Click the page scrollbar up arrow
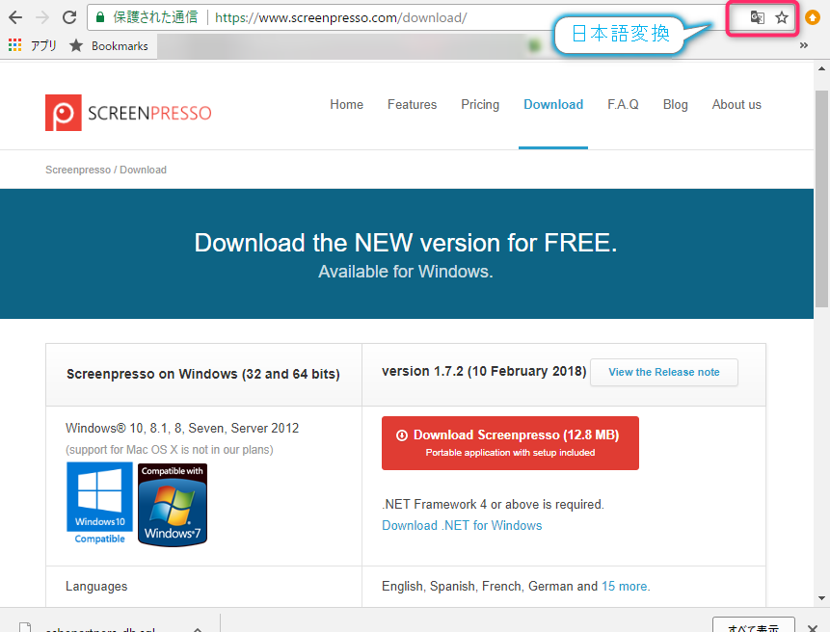 click(821, 68)
